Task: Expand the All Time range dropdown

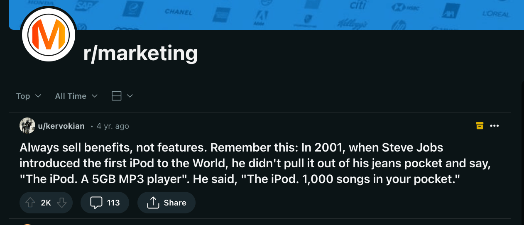Action: (76, 96)
